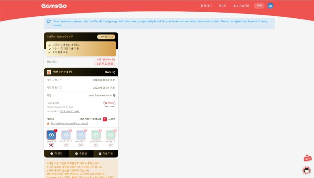Switch to the 기술 지원 bottom tab
314x178 pixels.
106,154
